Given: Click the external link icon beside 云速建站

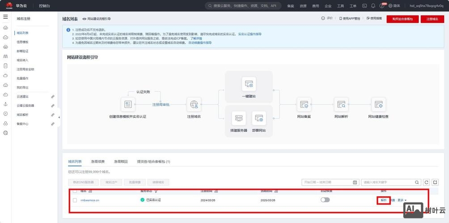Looking at the screenshot, I should click(x=53, y=96).
